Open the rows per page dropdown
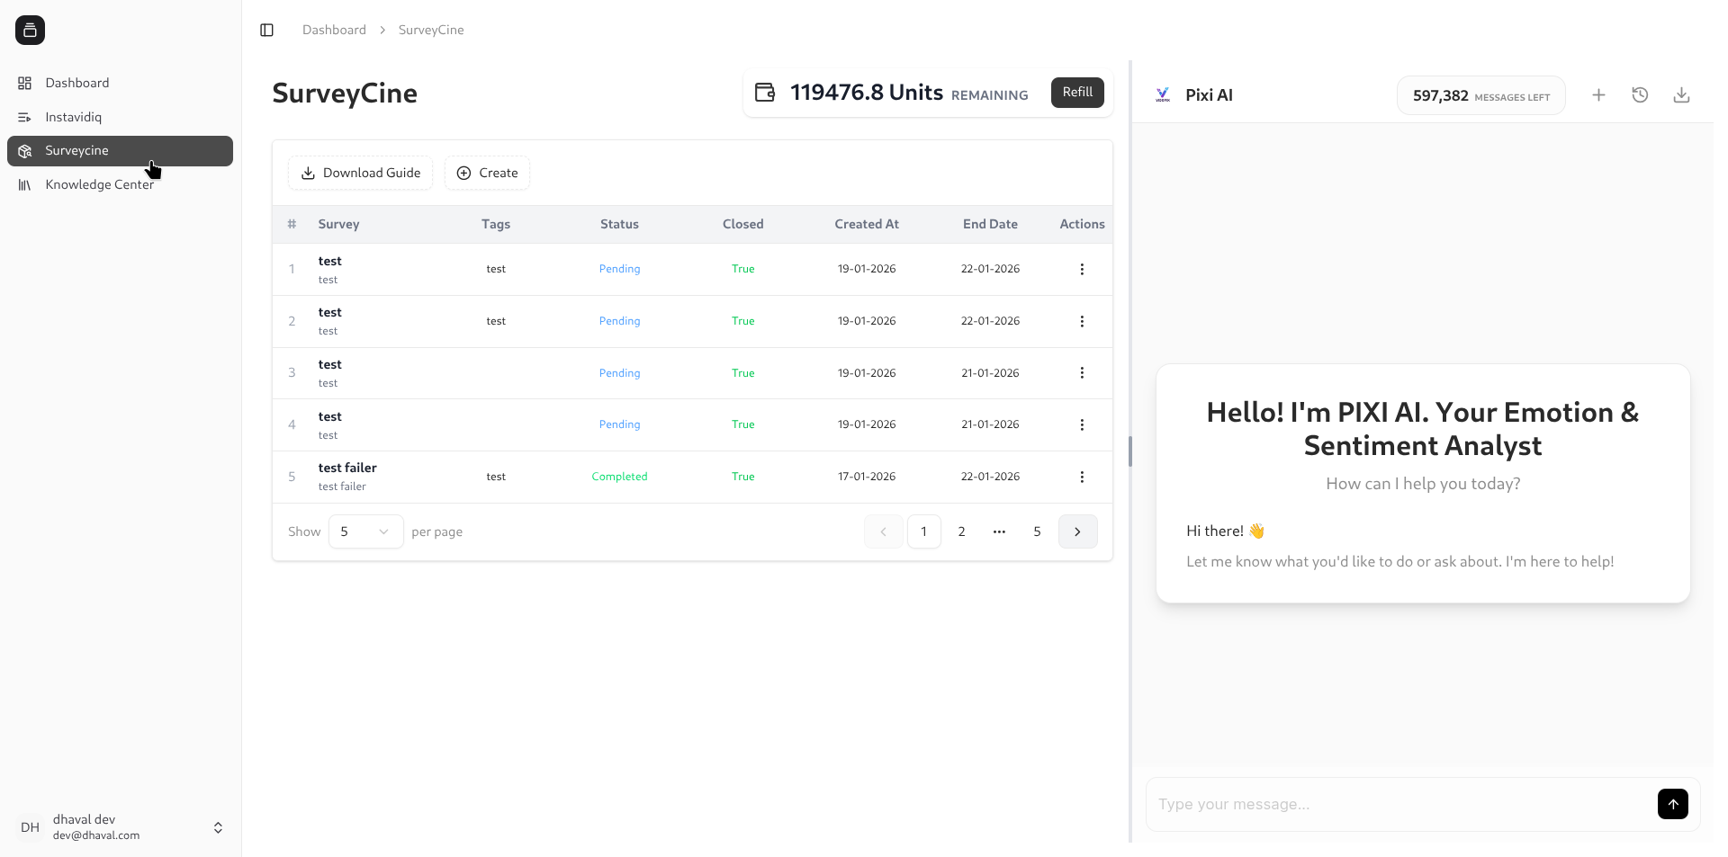 click(365, 531)
